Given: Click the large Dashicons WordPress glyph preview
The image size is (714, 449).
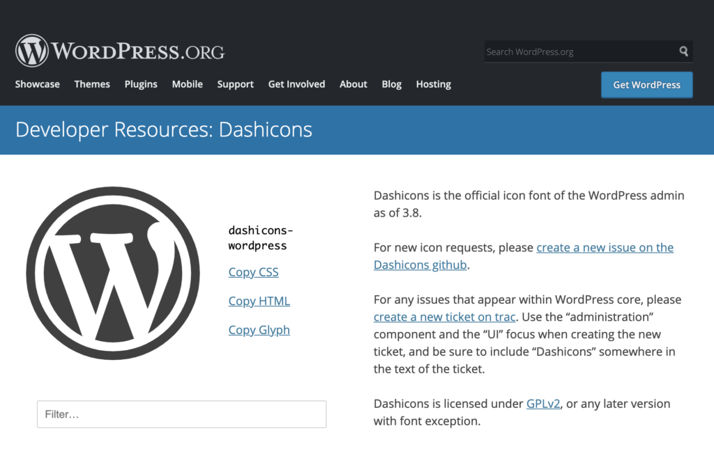Looking at the screenshot, I should 113,273.
